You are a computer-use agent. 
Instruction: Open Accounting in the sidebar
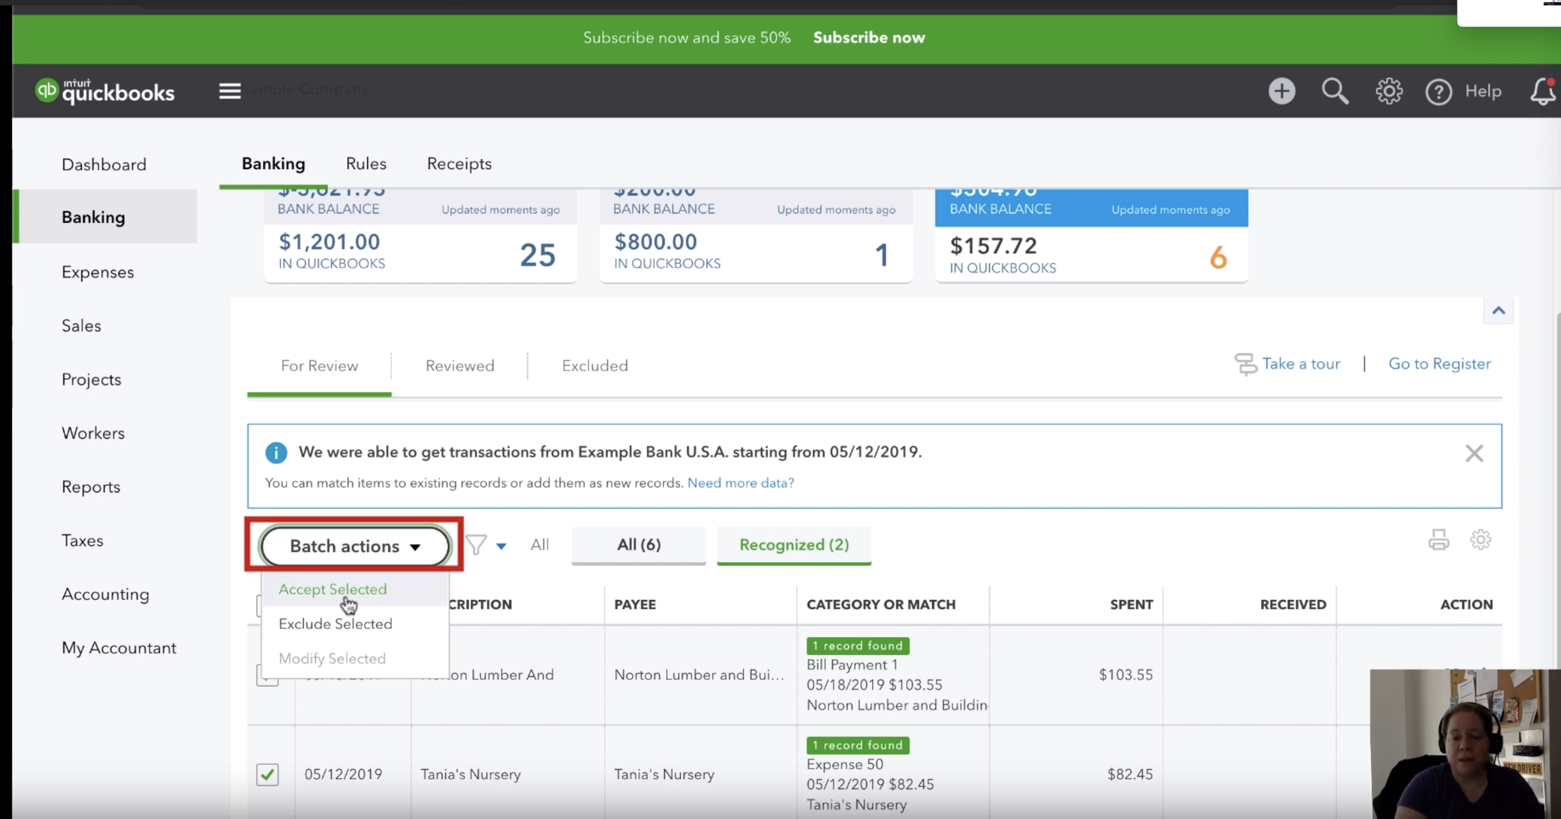coord(106,594)
